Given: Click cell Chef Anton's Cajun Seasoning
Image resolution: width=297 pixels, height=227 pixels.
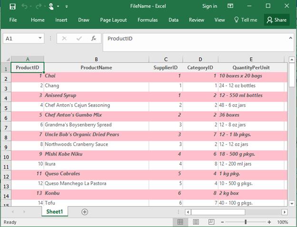Looking at the screenshot, I should click(x=96, y=107).
